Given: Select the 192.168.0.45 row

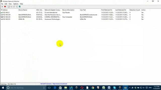Looking at the screenshot, I should pyautogui.click(x=75, y=17).
